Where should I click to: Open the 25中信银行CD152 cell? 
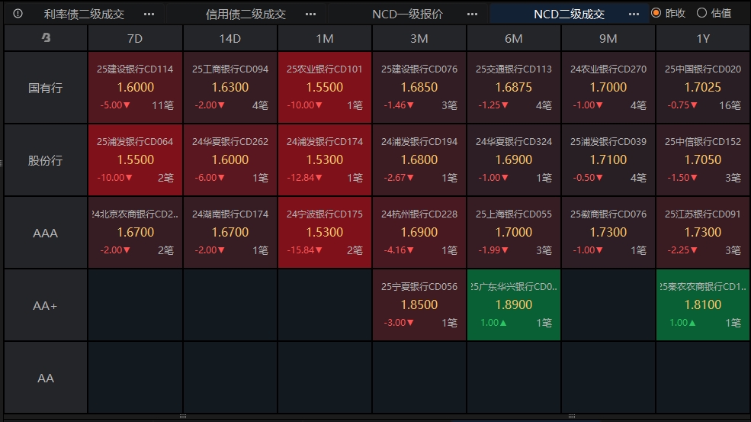click(703, 160)
